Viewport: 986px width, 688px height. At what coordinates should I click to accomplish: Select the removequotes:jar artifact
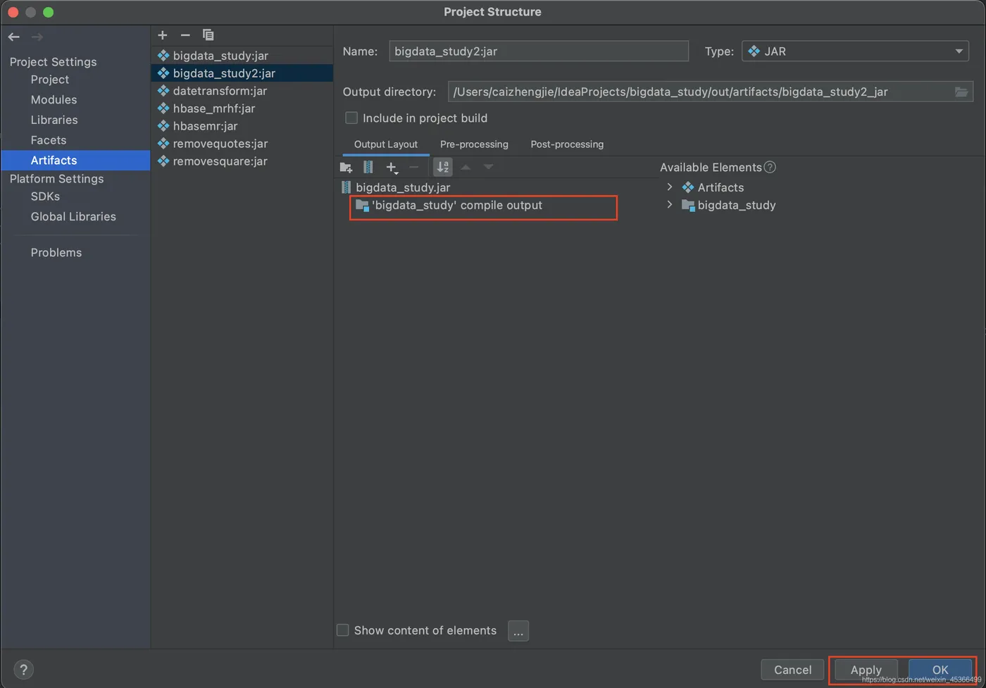tap(242, 144)
